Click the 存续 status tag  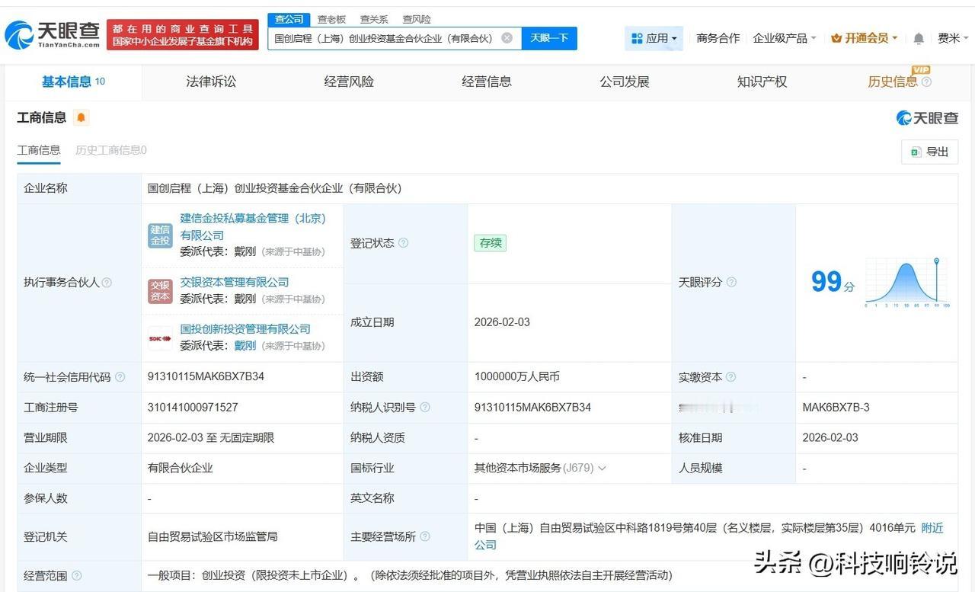490,242
